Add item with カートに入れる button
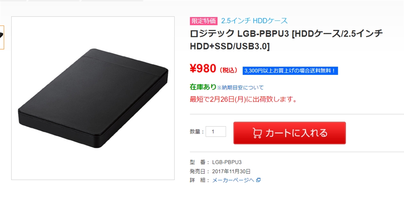Screen dimensions: 404x199 point(290,133)
